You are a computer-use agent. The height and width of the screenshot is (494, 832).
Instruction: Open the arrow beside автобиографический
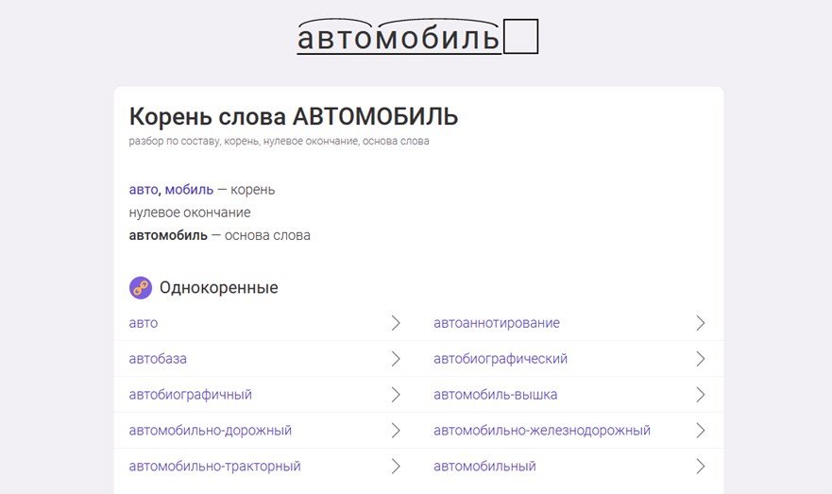click(x=701, y=359)
